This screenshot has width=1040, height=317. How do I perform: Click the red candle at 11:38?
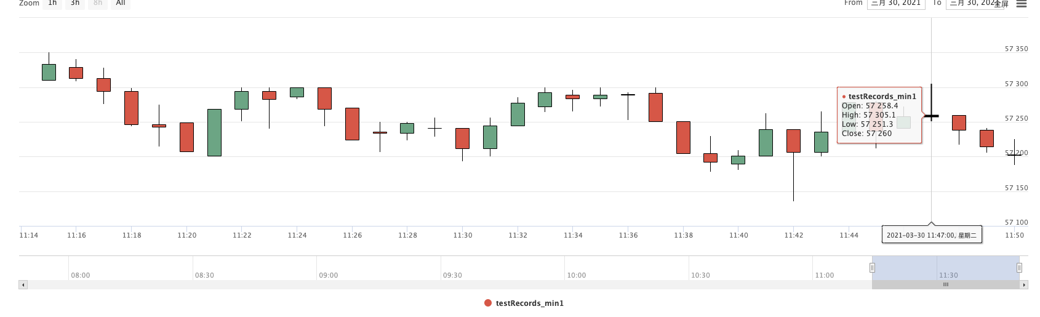(683, 137)
